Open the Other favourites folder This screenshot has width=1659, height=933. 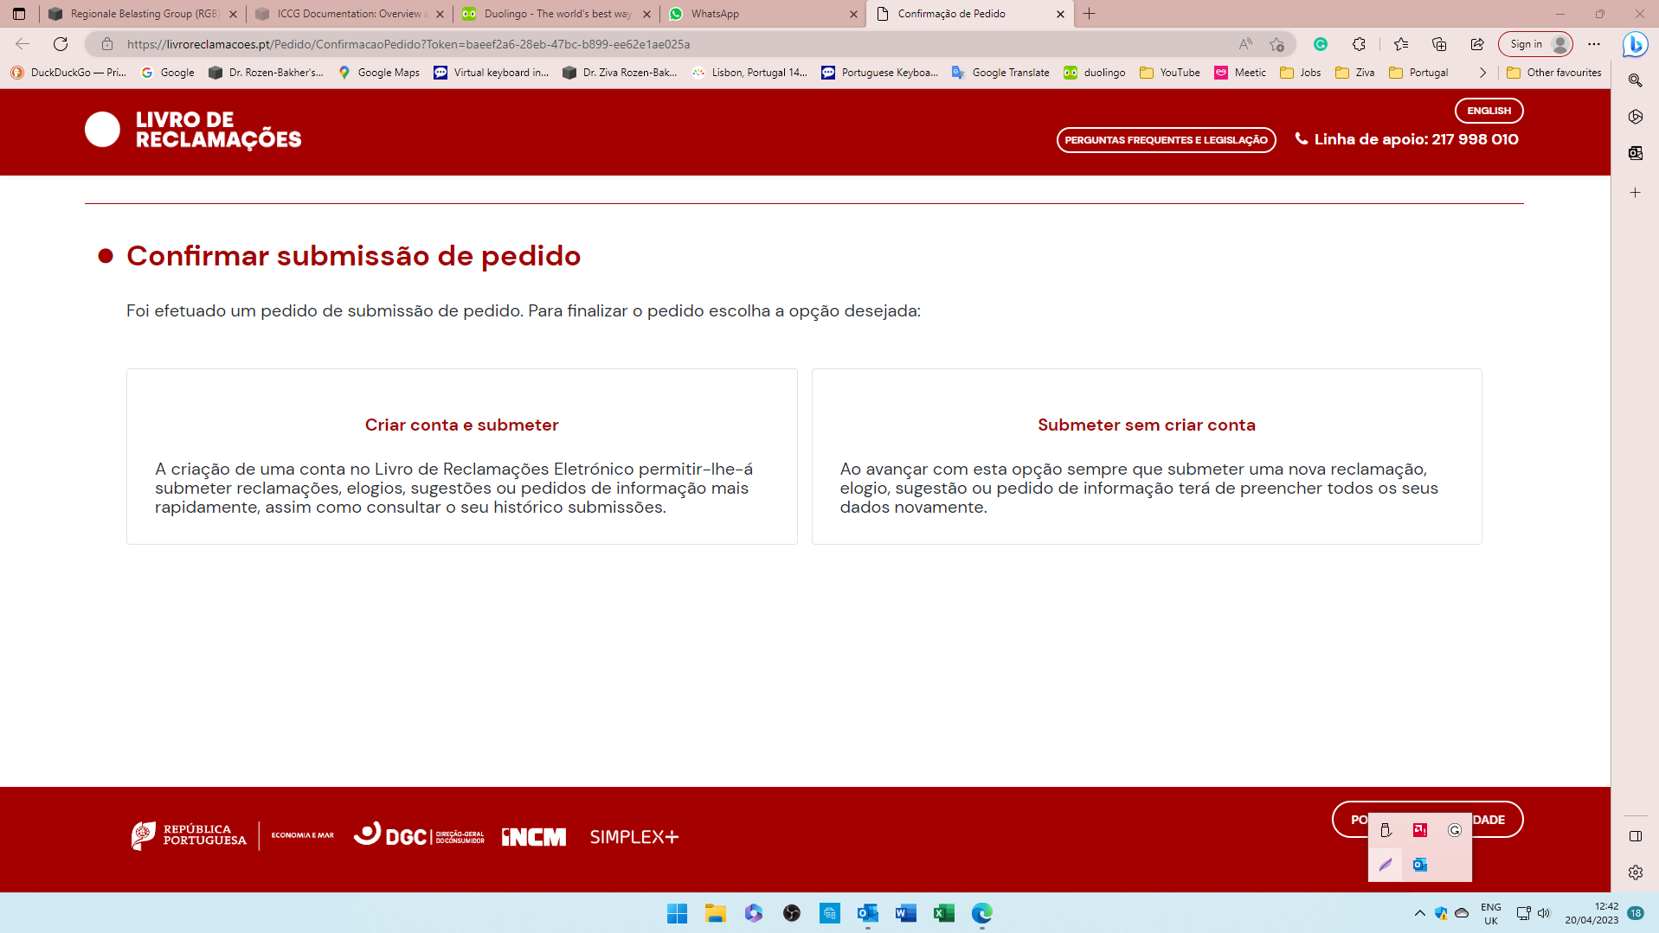(1554, 73)
